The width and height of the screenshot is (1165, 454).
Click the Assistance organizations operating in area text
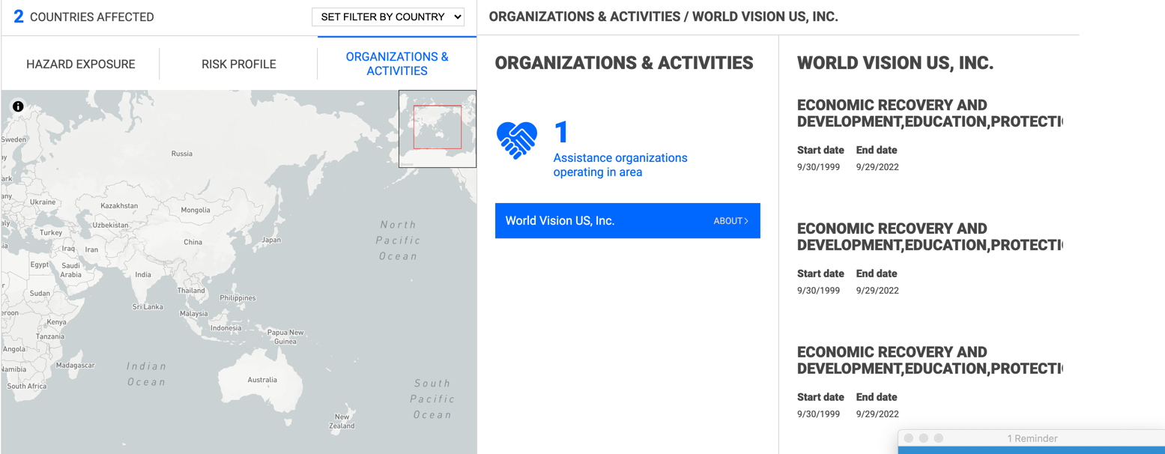pyautogui.click(x=620, y=165)
